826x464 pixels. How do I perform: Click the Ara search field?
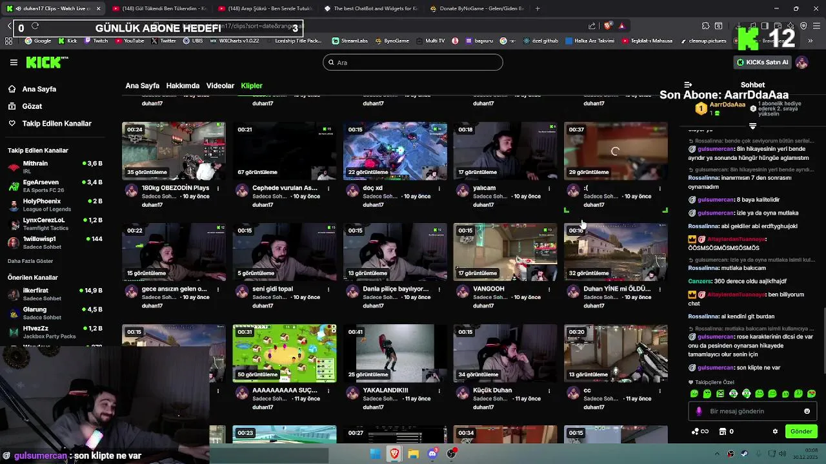tap(413, 63)
